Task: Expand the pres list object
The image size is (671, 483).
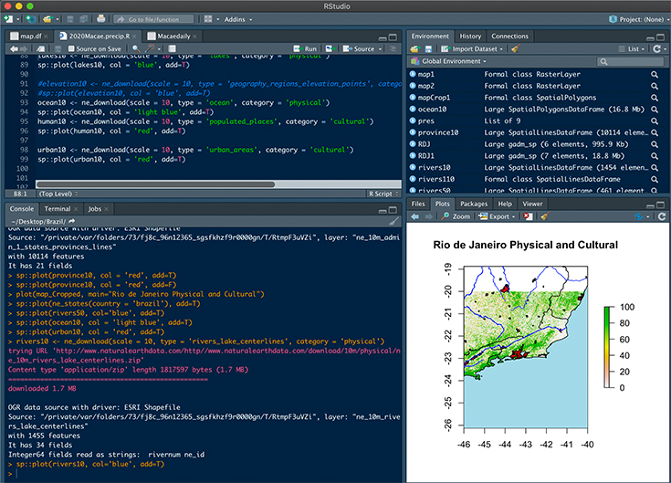Action: pos(414,121)
